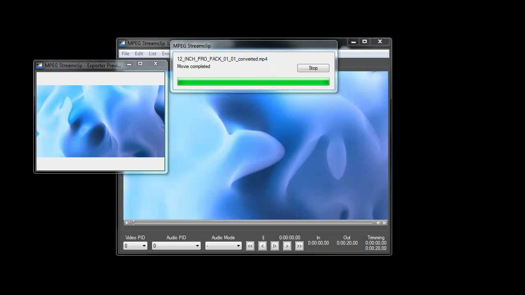Click the Trimming label
525x295 pixels.
pyautogui.click(x=376, y=238)
